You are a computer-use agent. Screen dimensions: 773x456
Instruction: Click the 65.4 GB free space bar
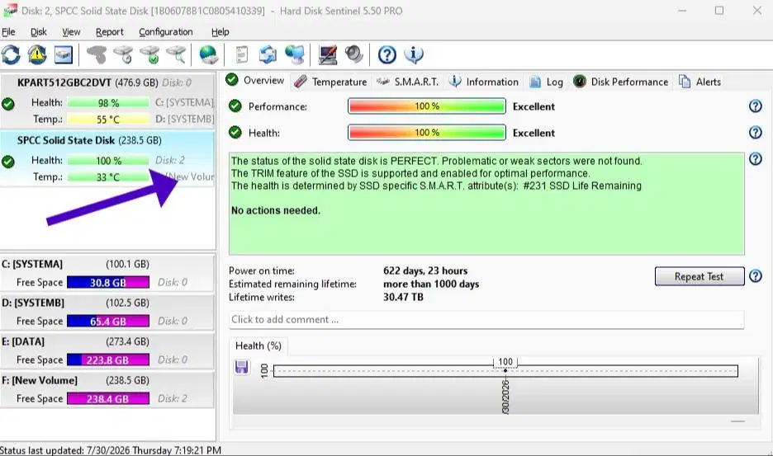(108, 321)
